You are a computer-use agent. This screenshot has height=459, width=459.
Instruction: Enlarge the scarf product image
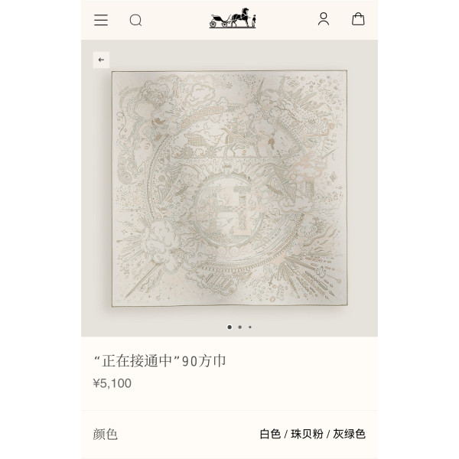(229, 188)
